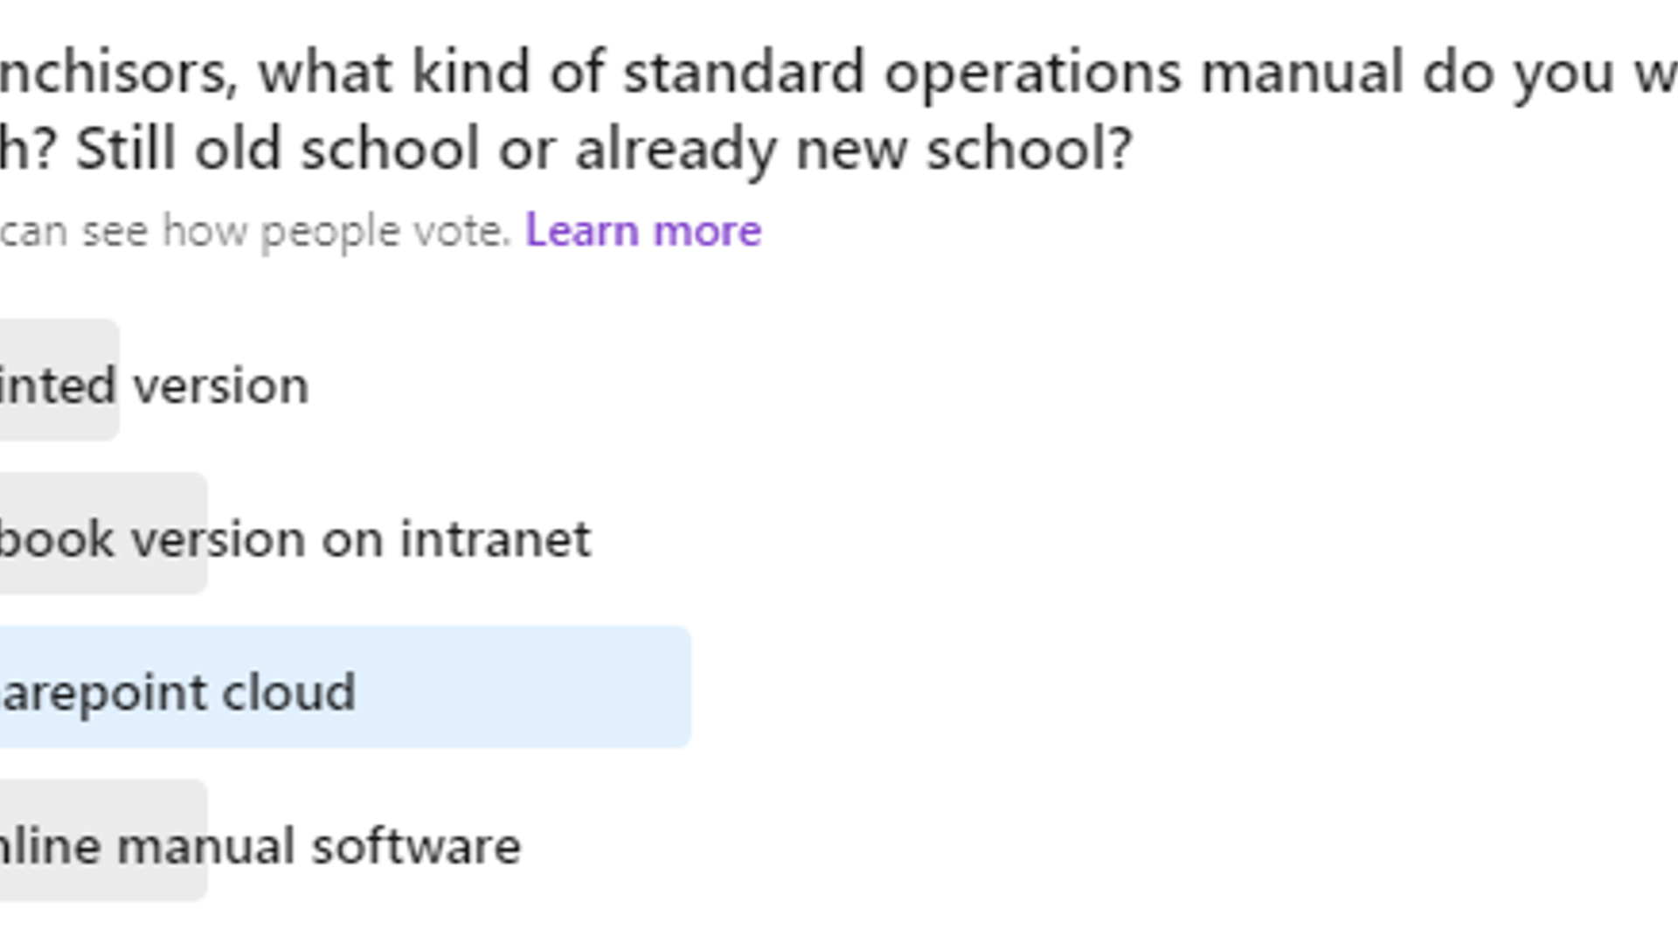Screen dimensions: 1678x944
Task: Click the word "intranet" in the poll
Action: pyautogui.click(x=496, y=538)
